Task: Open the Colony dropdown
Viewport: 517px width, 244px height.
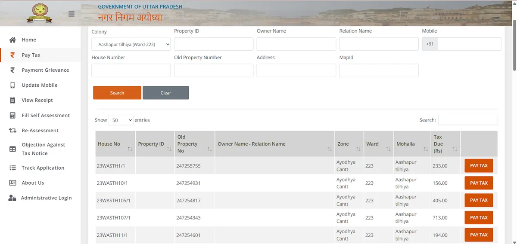Action: click(131, 44)
